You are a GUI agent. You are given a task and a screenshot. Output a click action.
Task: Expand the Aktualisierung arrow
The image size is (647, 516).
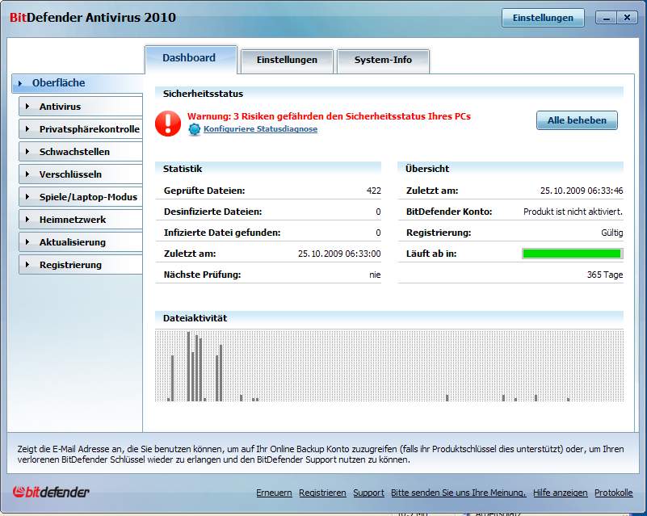(x=27, y=242)
